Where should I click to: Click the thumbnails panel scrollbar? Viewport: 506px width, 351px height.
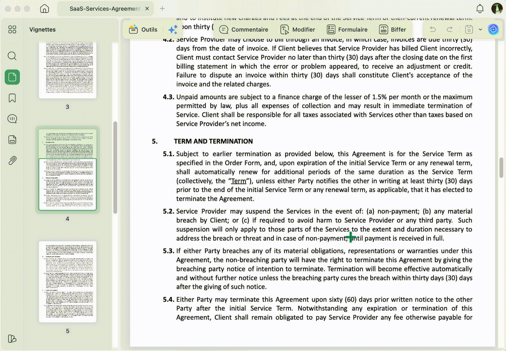coord(115,167)
